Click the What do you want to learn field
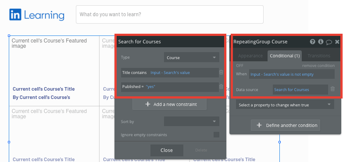343x162 pixels. pyautogui.click(x=170, y=14)
